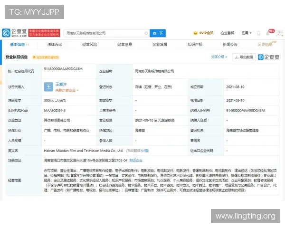The image size is (285, 228).
Task: Click 存续（在营、开业、在册） status cell
Action: pyautogui.click(x=153, y=87)
